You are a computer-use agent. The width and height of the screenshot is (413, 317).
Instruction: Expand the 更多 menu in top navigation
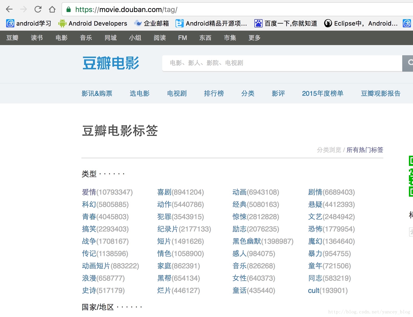254,38
